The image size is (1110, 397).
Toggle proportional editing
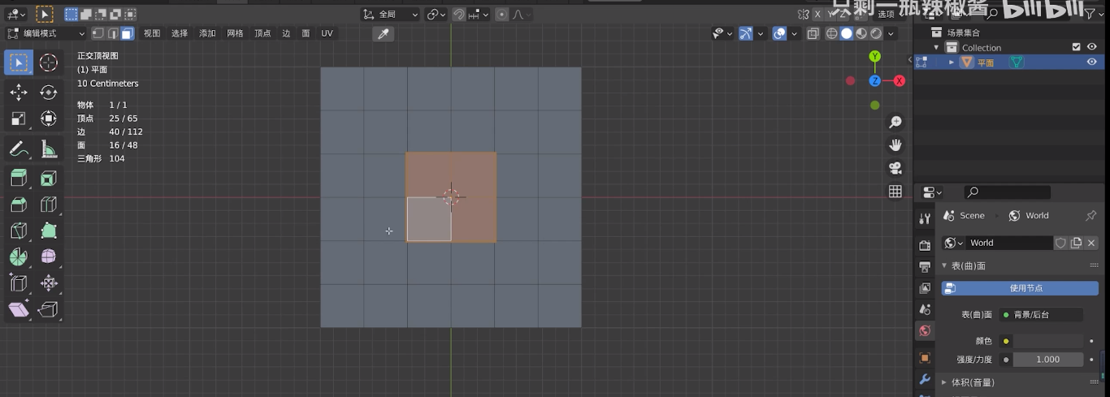click(x=501, y=14)
